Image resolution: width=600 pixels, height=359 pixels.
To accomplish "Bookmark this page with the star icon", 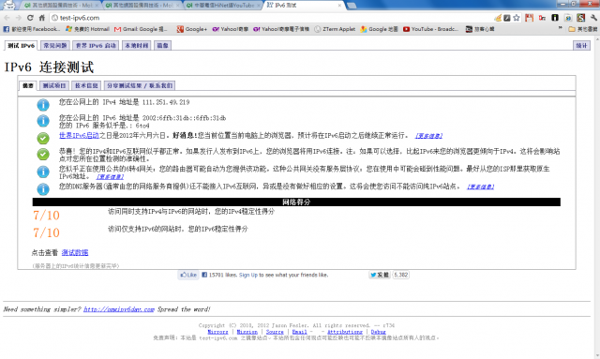I will pyautogui.click(x=517, y=18).
